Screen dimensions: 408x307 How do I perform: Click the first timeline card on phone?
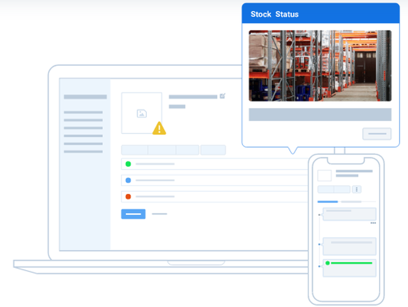[350, 214]
